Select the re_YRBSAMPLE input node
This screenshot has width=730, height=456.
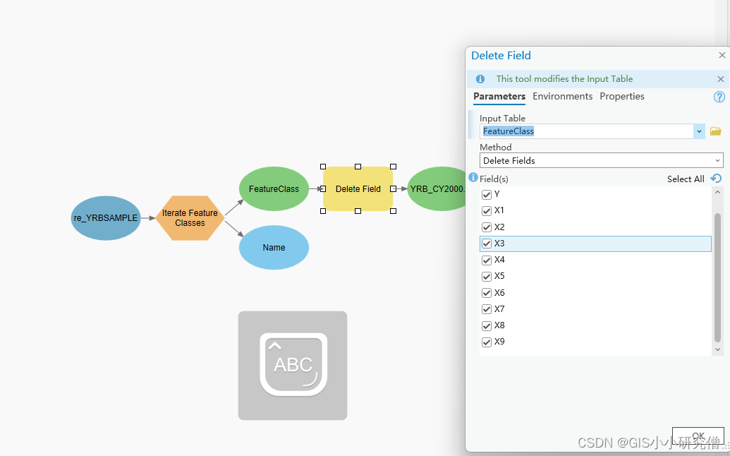(106, 218)
